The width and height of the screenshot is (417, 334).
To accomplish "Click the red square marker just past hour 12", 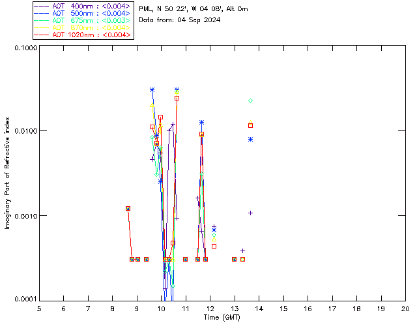I will tap(214, 247).
